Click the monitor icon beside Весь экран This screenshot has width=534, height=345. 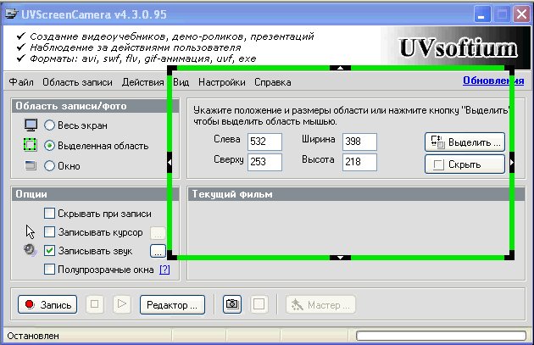(x=31, y=125)
